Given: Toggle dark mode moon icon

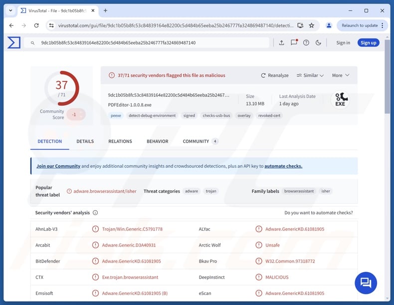Looking at the screenshot, I should [x=318, y=43].
